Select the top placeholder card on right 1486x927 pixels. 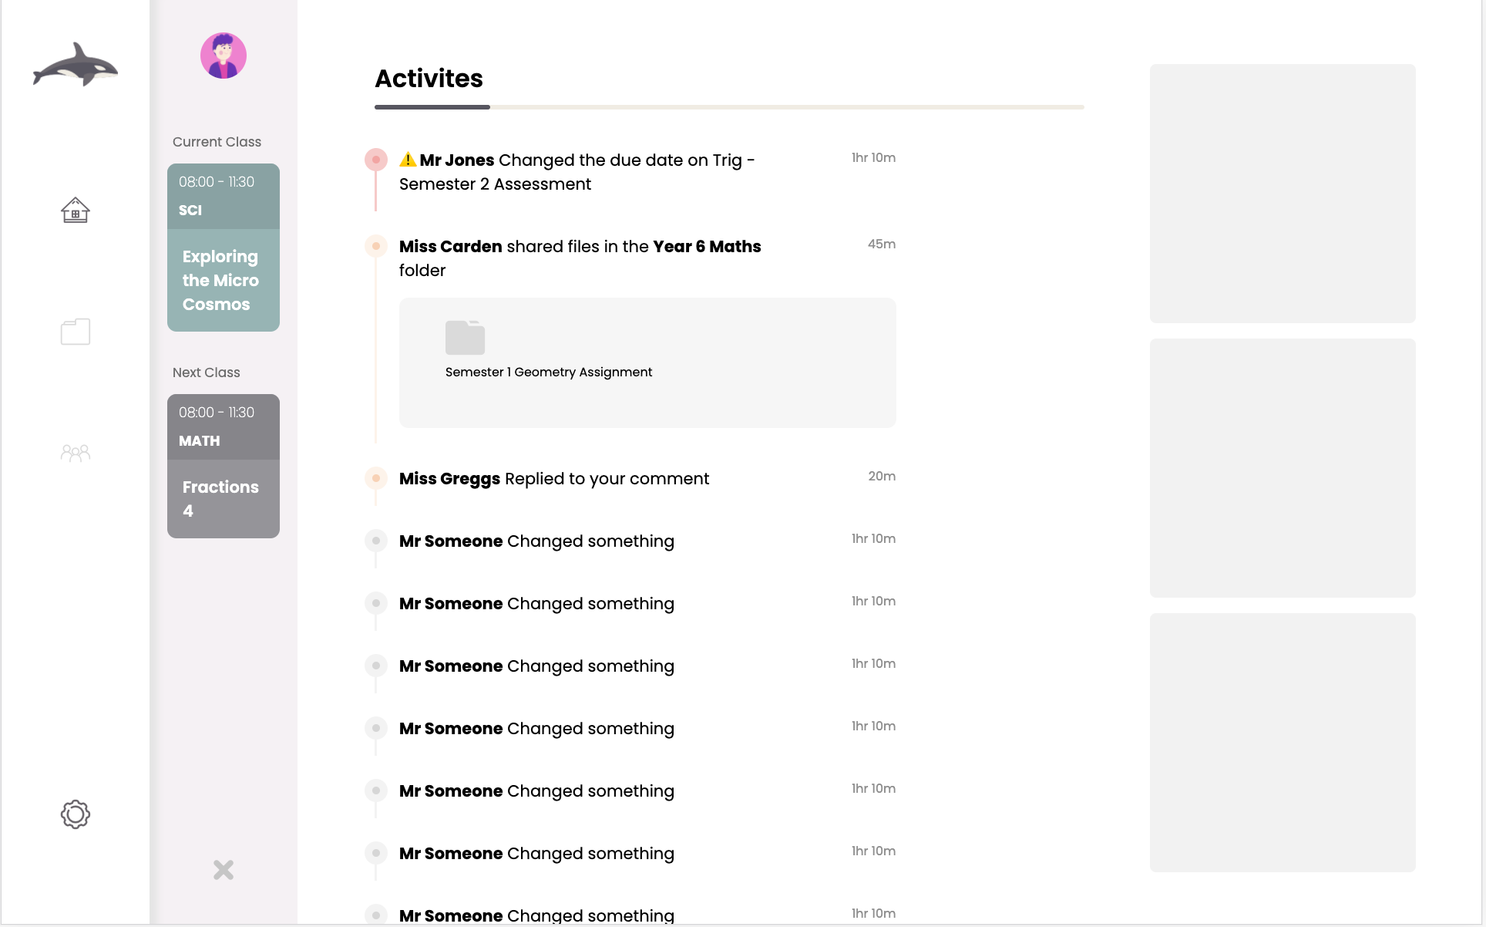[x=1283, y=194]
